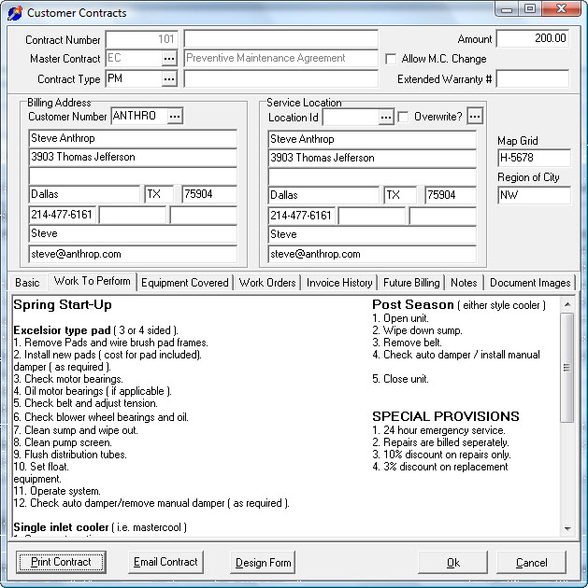Click ellipsis button next to Overwrite checkbox
Viewport: 588px width, 588px height.
click(x=475, y=117)
